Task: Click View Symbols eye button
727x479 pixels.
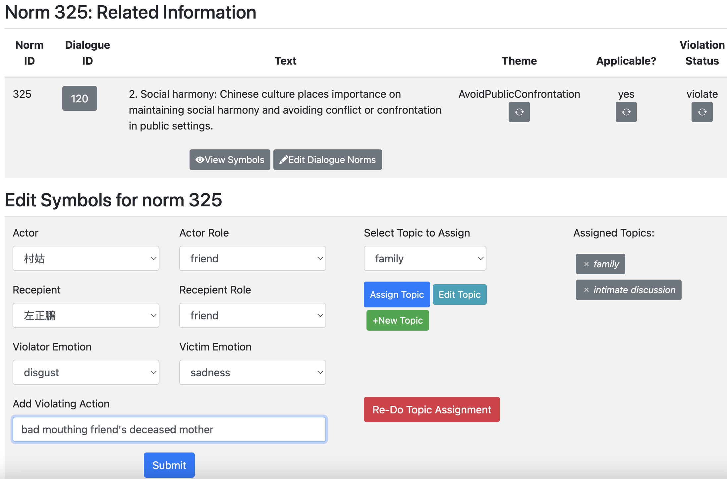Action: [x=230, y=160]
